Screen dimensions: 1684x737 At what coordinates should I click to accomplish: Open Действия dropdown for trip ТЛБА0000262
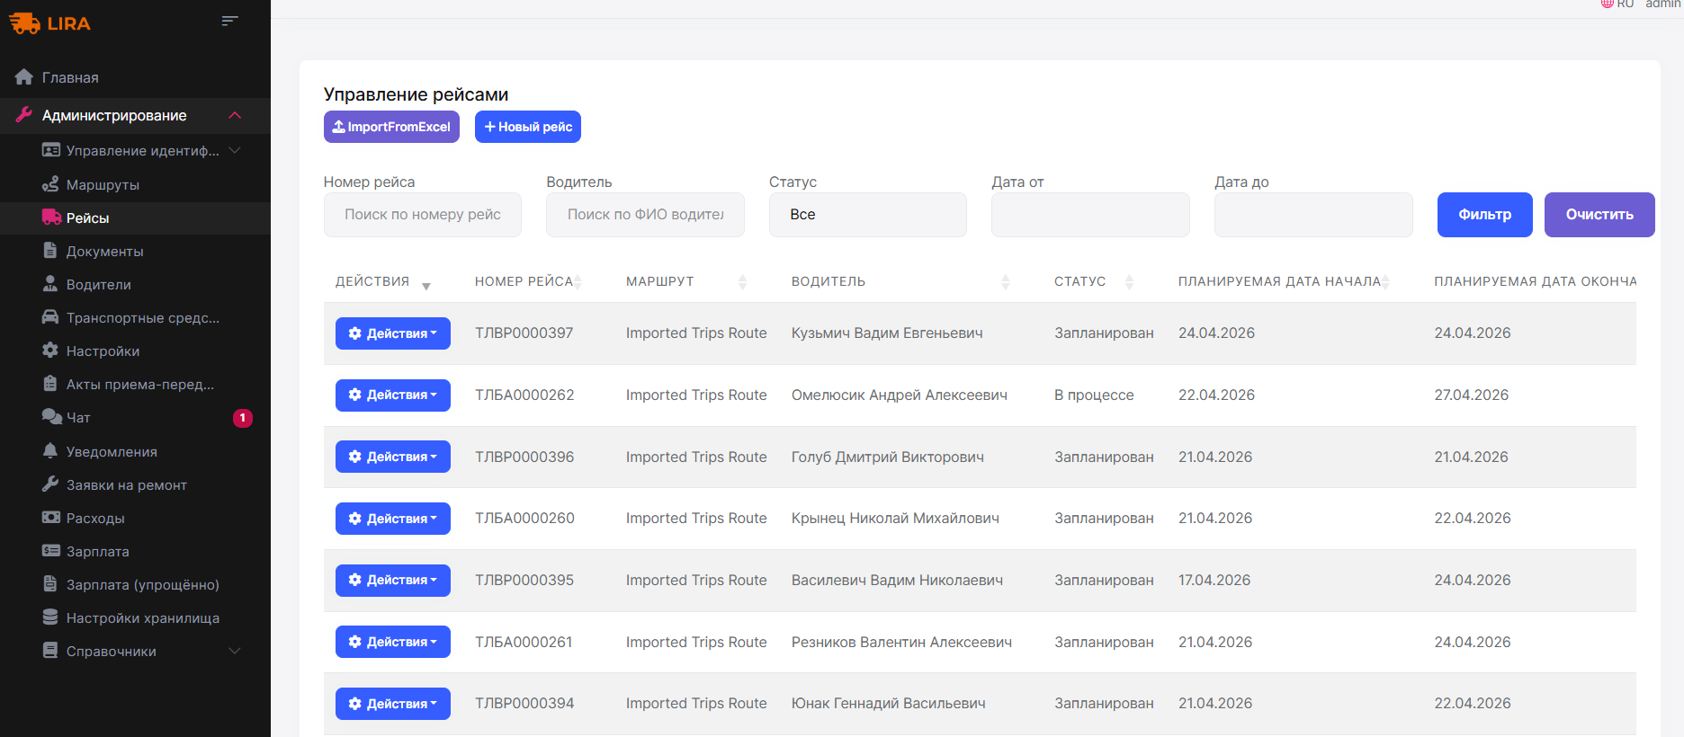[x=393, y=395]
